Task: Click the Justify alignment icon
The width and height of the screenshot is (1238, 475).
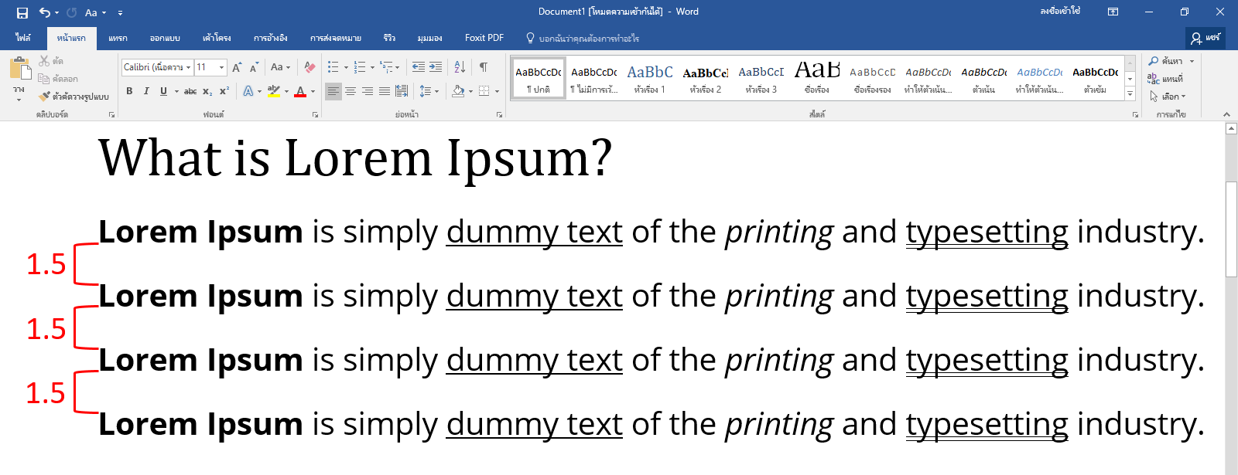Action: [385, 91]
